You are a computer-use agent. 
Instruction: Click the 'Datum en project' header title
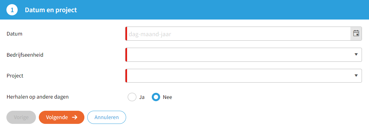click(51, 10)
